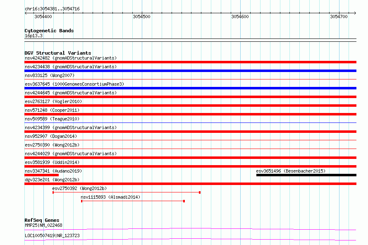Image resolution: width=368 pixels, height=245 pixels.
Task: Click the red bar under esv2763127
Action: coord(190,106)
